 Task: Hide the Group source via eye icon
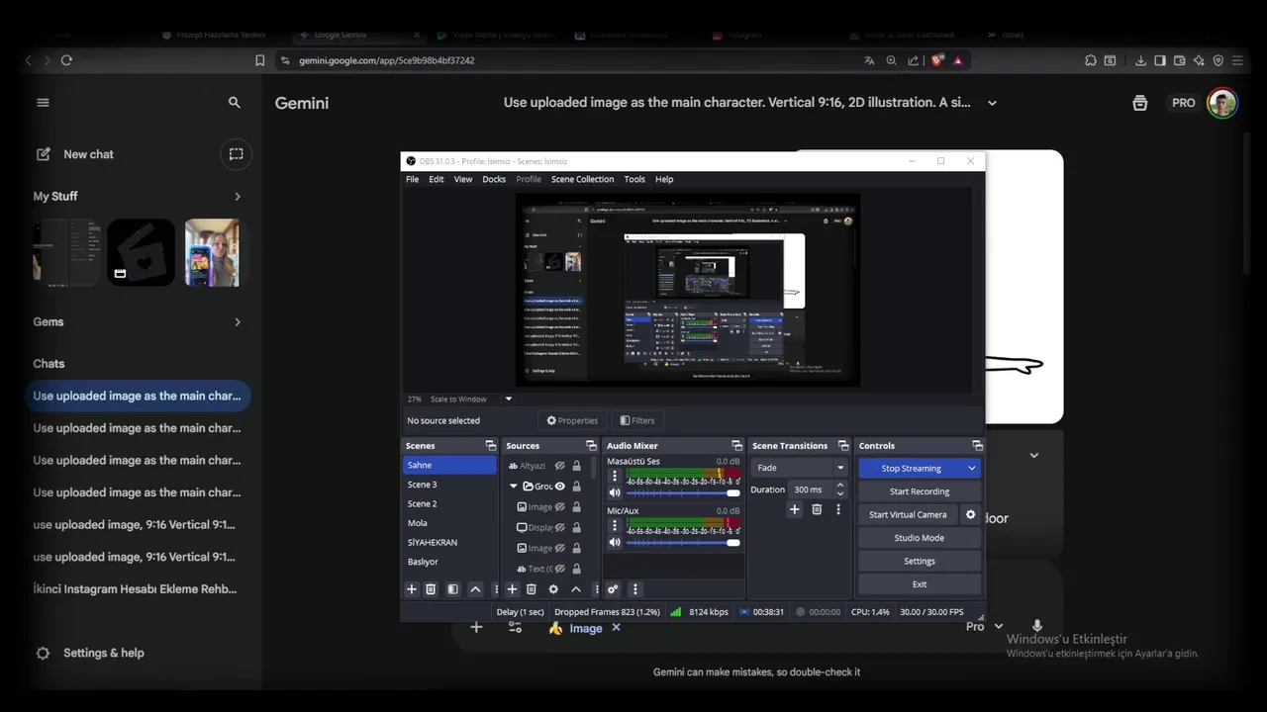pyautogui.click(x=559, y=487)
